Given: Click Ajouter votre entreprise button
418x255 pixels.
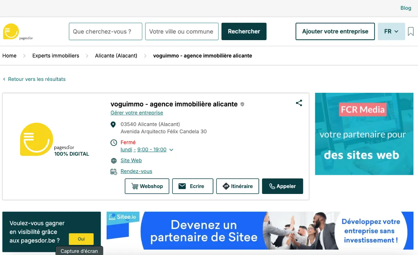Looking at the screenshot, I should click(x=335, y=31).
